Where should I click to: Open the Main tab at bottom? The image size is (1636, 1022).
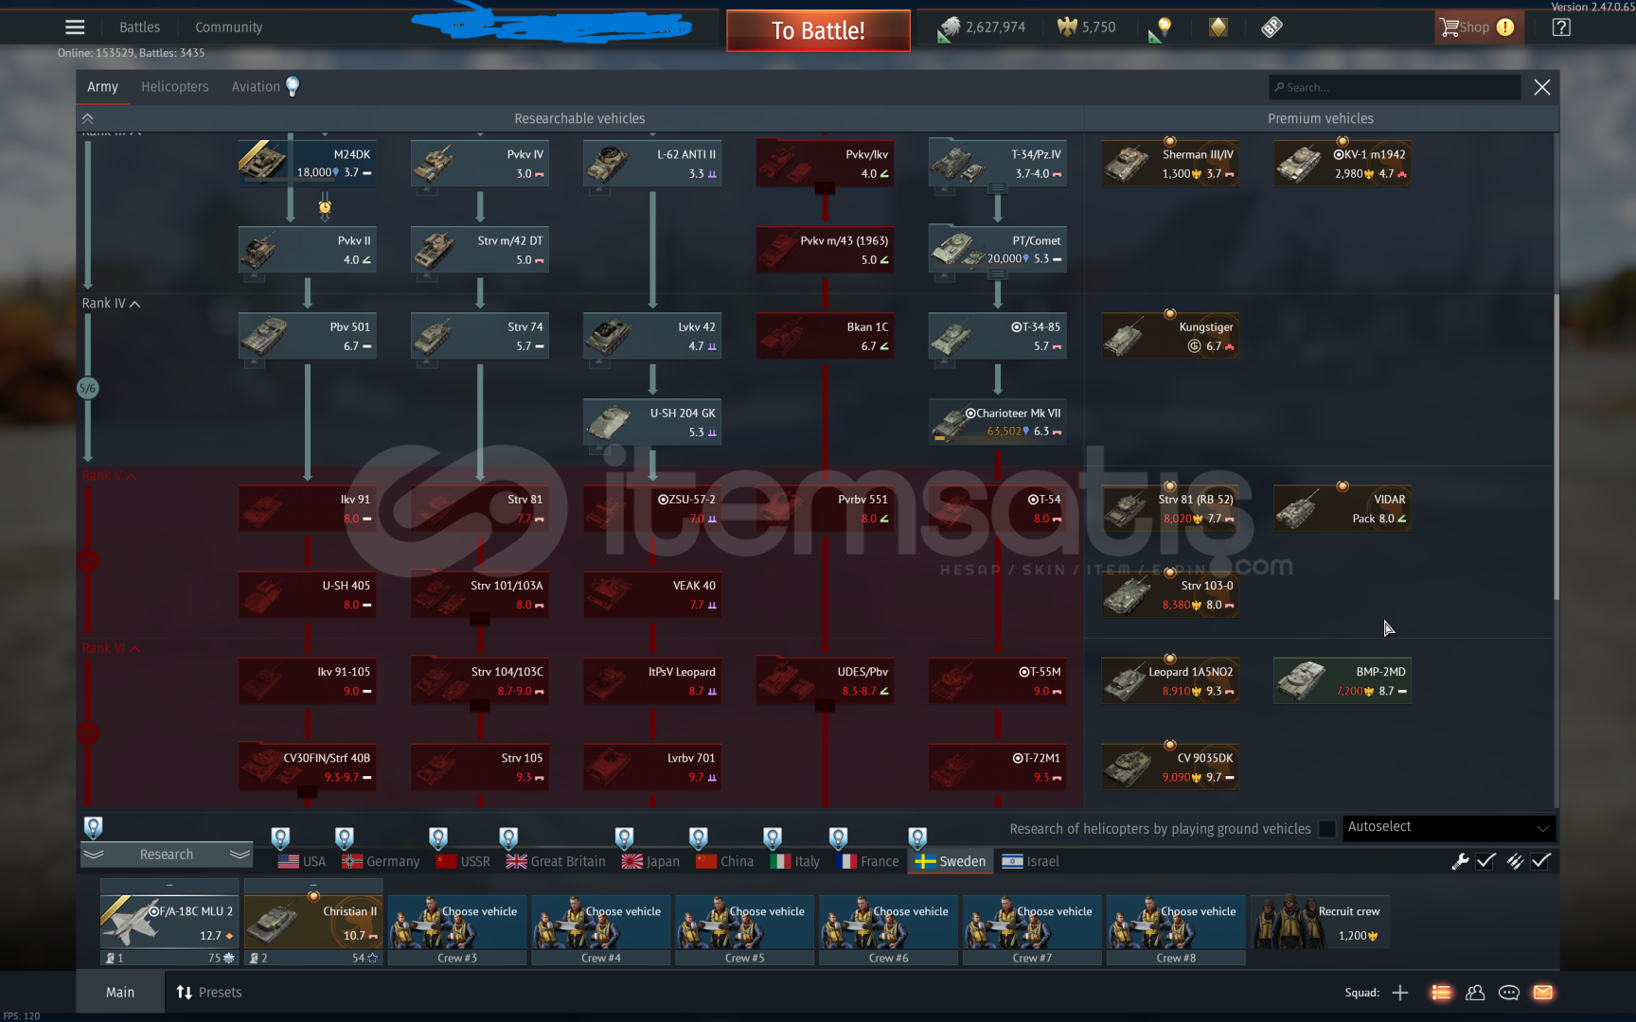120,992
